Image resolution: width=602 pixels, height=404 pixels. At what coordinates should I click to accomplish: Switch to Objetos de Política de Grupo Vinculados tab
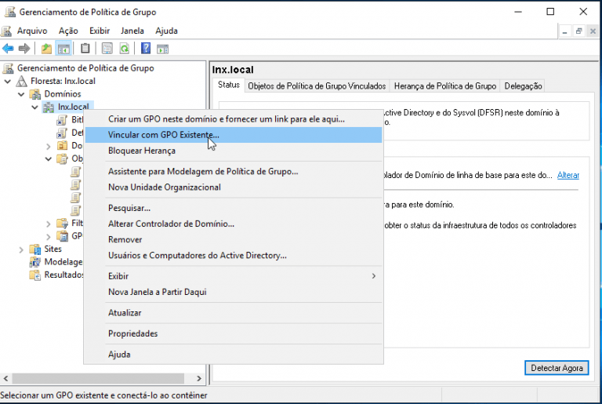(317, 86)
